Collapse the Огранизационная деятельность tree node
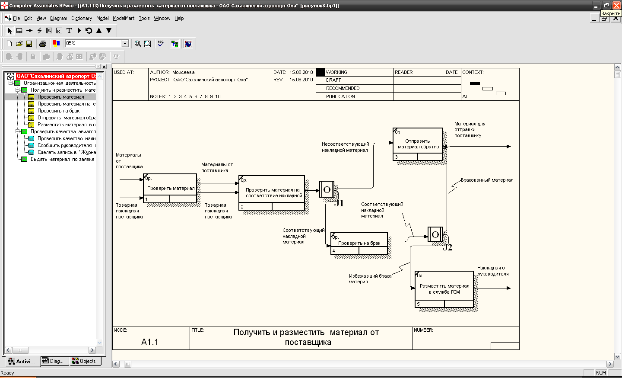Screen dimensions: 622x378 [11, 83]
